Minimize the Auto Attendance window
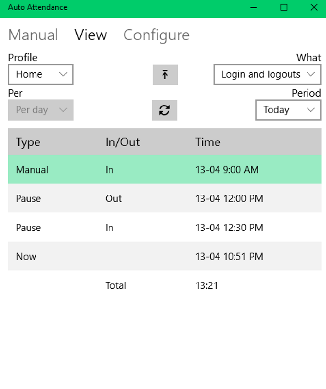 point(254,7)
